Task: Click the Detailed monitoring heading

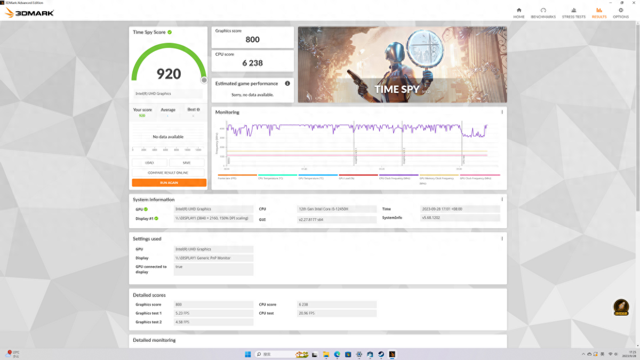Action: coord(154,340)
